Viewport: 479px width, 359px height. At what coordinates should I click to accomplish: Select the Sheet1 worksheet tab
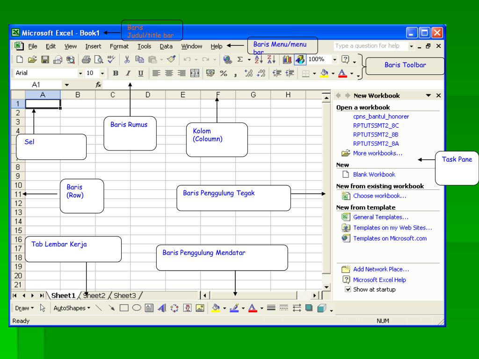[x=63, y=295]
